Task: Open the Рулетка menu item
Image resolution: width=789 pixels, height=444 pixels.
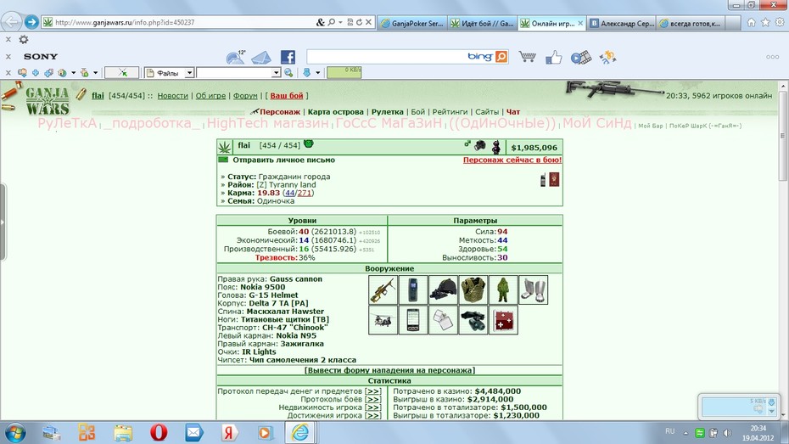Action: tap(388, 112)
